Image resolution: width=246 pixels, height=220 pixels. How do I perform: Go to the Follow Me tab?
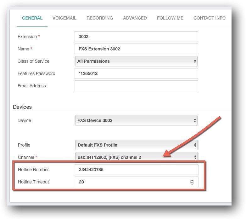(170, 18)
